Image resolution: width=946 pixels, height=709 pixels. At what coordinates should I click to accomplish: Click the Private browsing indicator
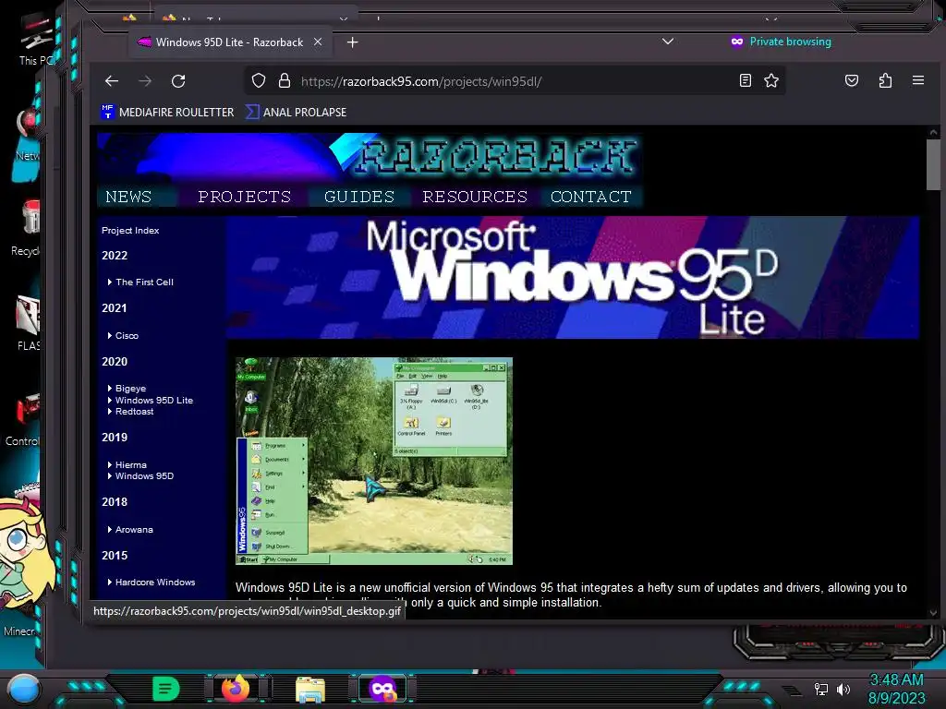pyautogui.click(x=782, y=42)
